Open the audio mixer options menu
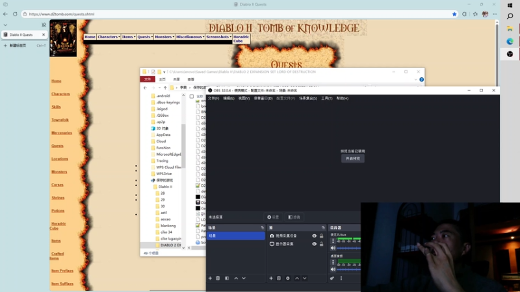 click(x=341, y=278)
